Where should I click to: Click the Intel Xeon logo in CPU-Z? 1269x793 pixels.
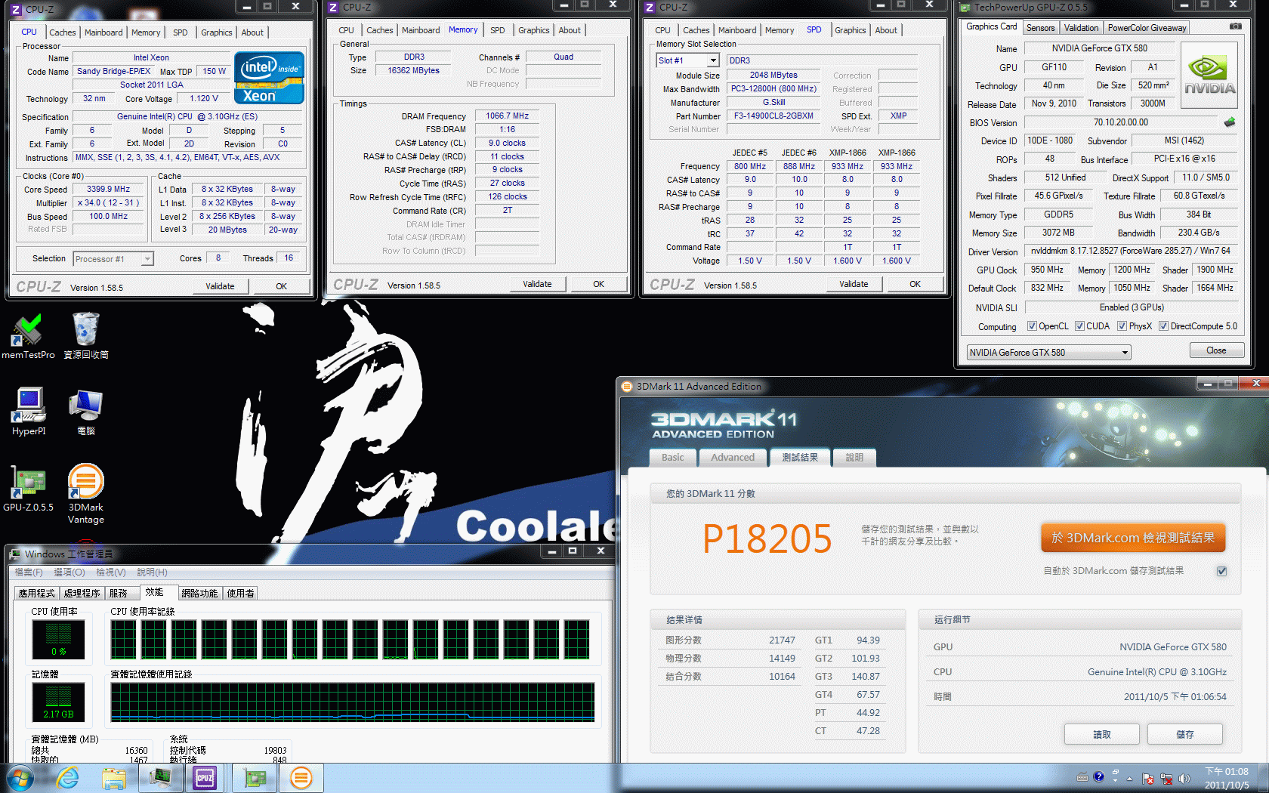tap(269, 77)
